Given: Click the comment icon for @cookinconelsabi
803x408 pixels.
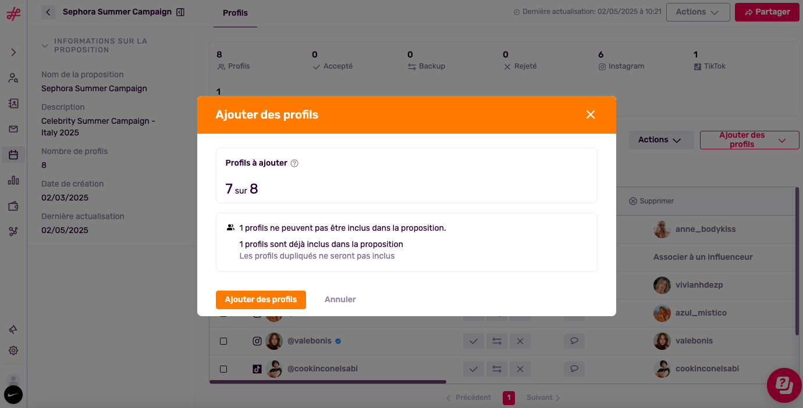Looking at the screenshot, I should (574, 369).
